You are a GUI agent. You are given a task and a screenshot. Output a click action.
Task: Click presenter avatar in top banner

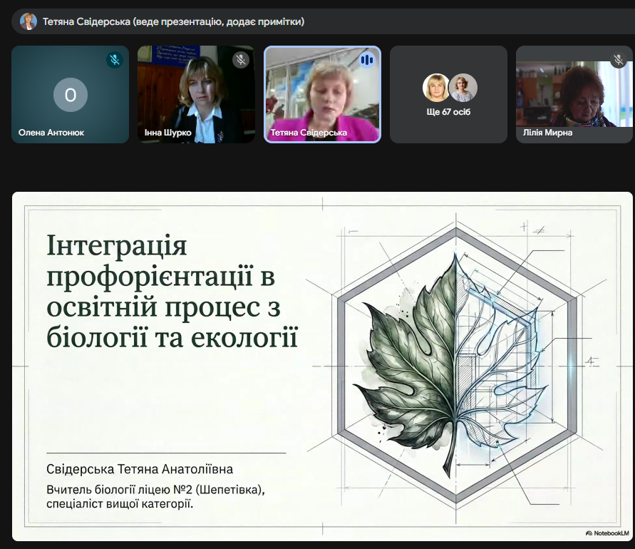29,21
